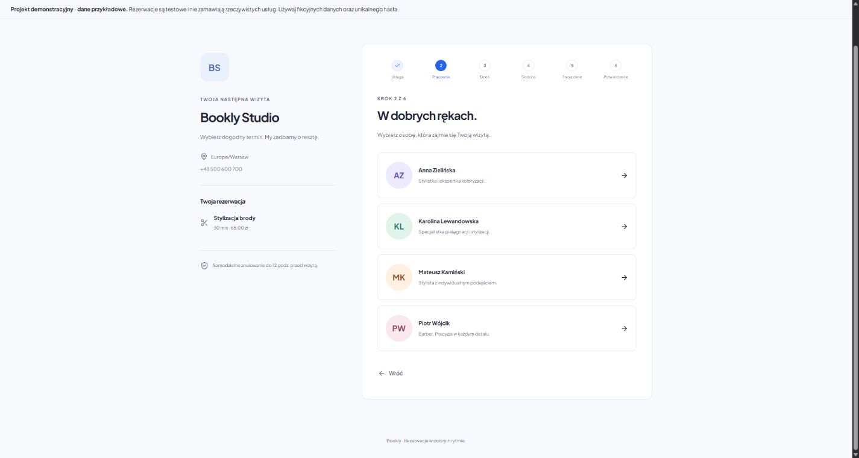
Task: Pick Mateusz Kamiński for the visit
Action: tap(506, 277)
